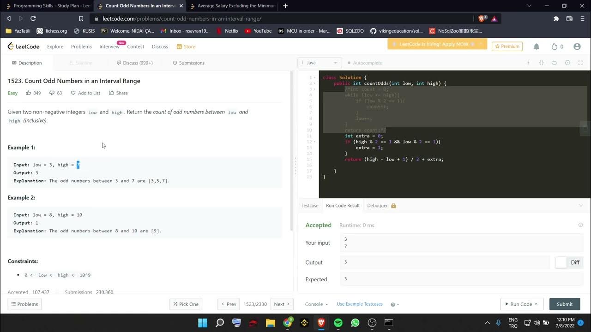Viewport: 591px width, 332px height.
Task: Enter editor fullscreen mode
Action: [x=580, y=63]
